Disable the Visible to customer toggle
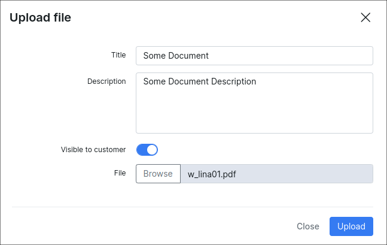 click(147, 150)
